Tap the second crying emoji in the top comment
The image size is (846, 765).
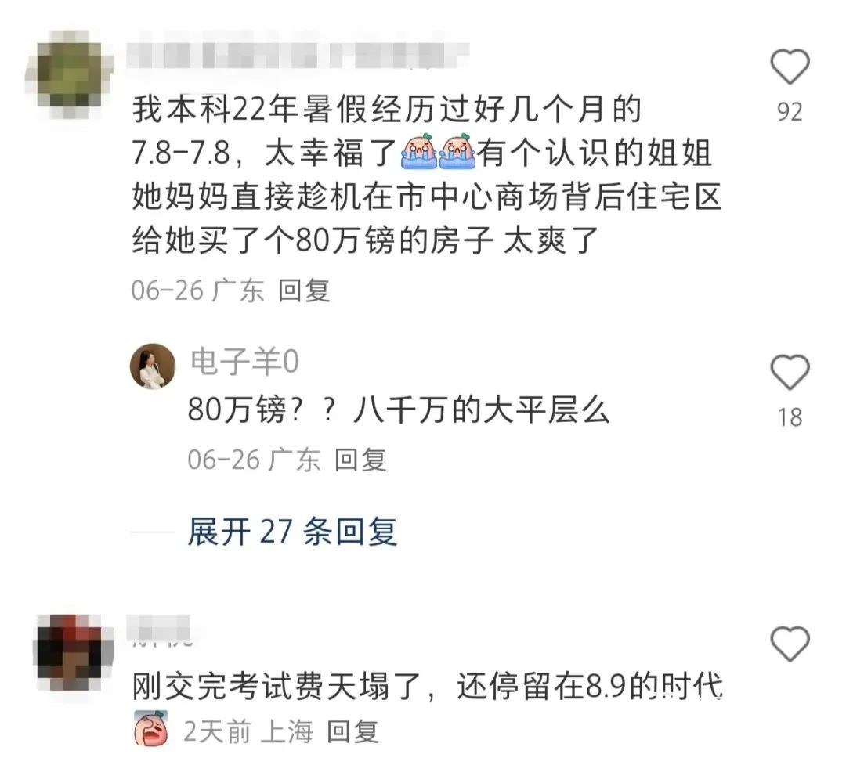pyautogui.click(x=457, y=152)
